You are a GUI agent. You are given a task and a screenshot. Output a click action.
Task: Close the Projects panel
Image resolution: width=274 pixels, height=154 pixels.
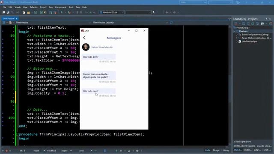[x=270, y=19]
